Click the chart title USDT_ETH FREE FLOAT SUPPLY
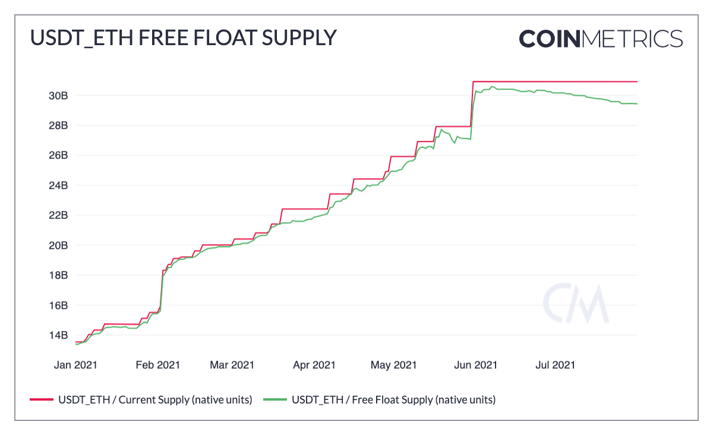 tap(183, 38)
